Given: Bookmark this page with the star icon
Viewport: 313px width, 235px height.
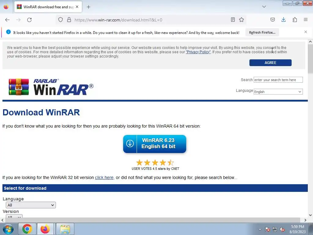Looking at the screenshot, I should [x=241, y=20].
